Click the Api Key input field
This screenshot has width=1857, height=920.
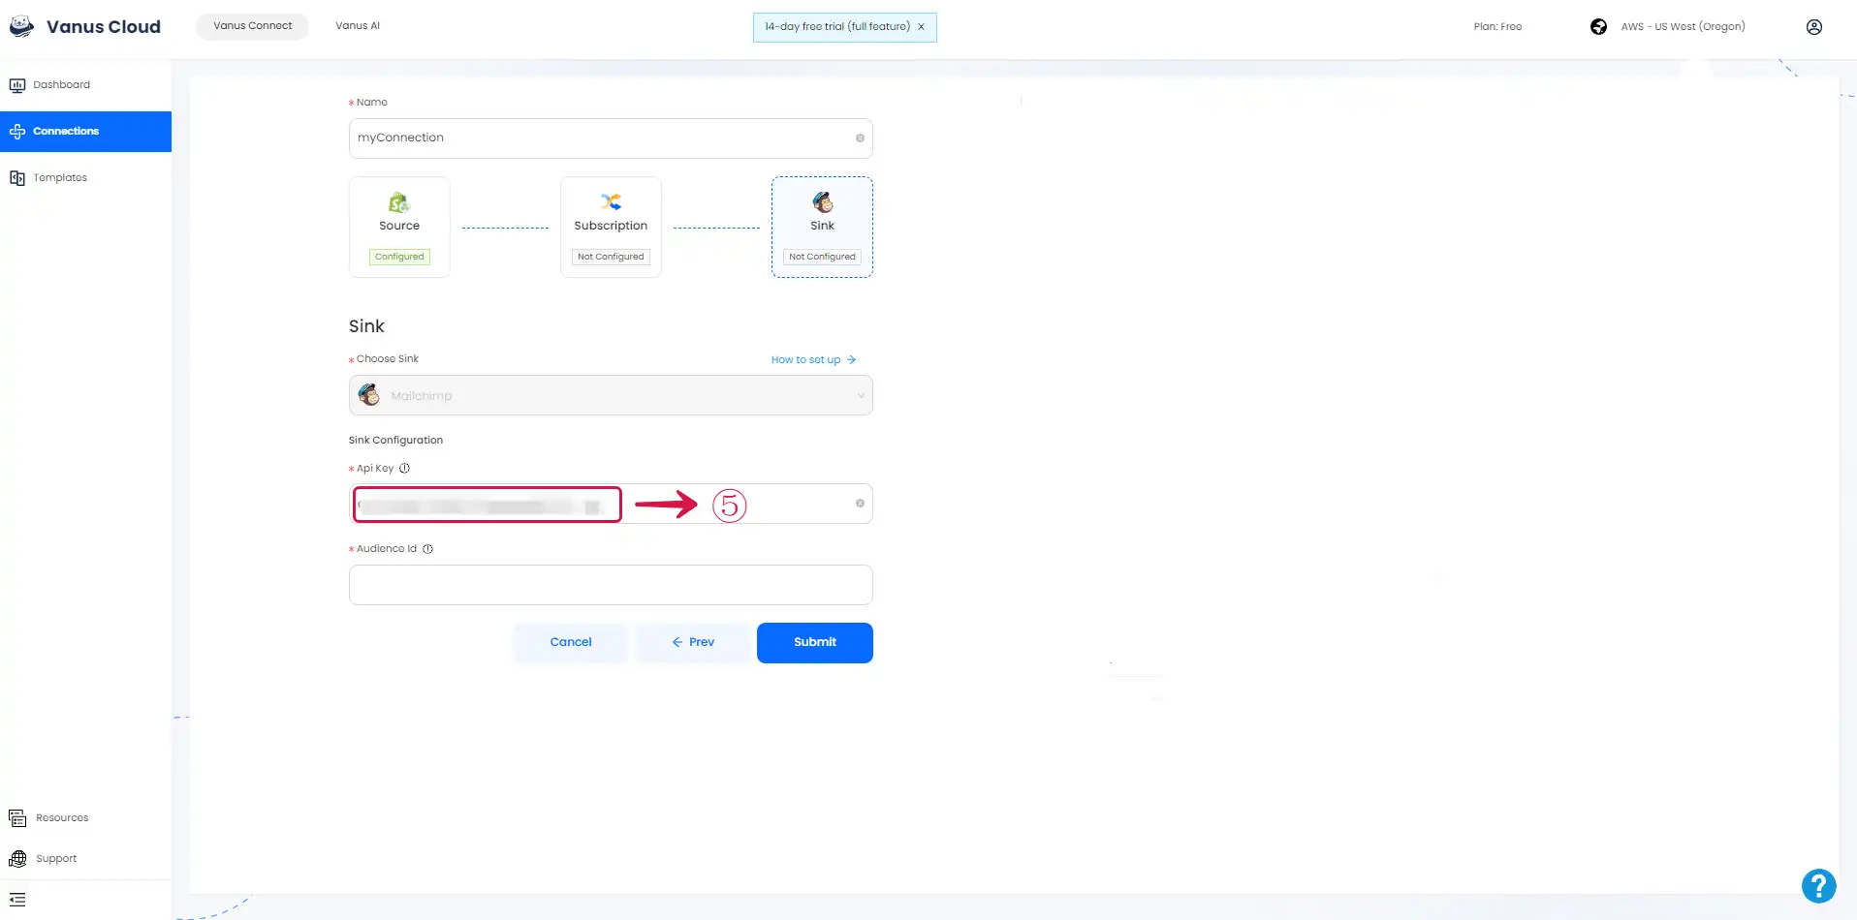(611, 505)
